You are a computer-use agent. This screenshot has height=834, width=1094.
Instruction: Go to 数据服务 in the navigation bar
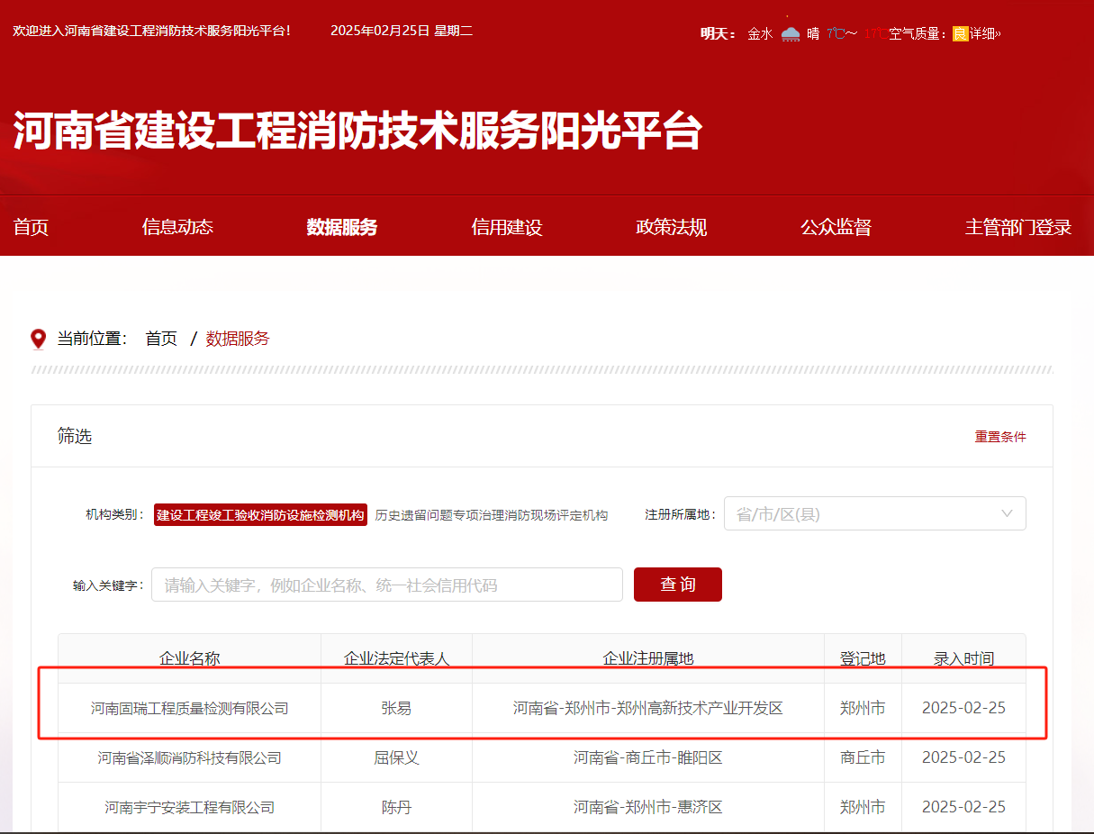[341, 227]
